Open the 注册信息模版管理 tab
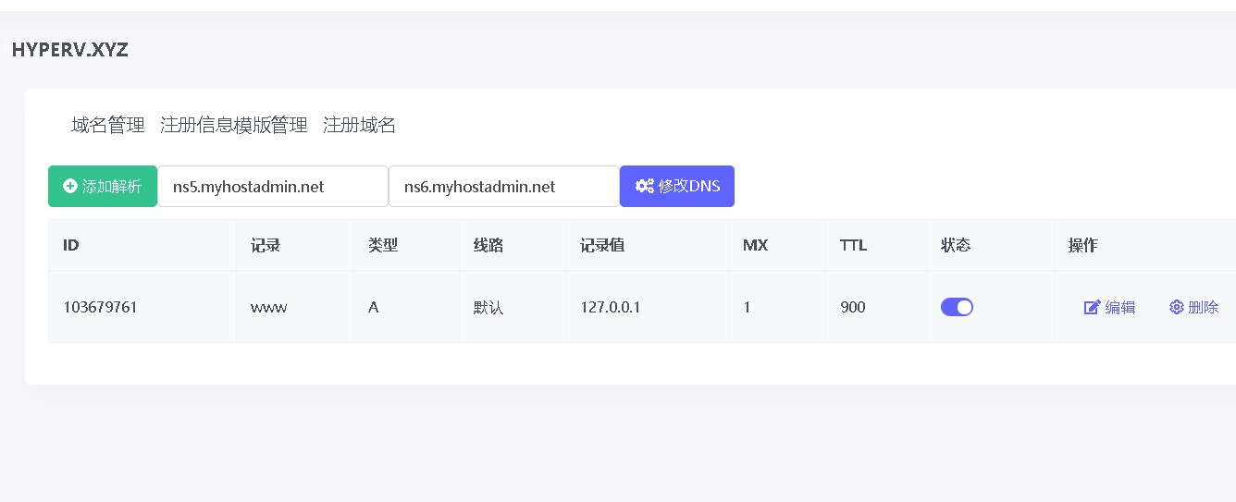Viewport: 1236px width, 502px height. (234, 126)
